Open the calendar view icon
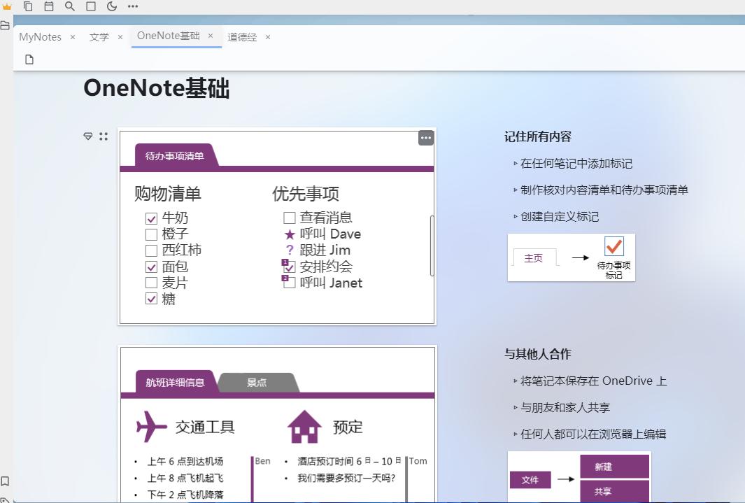745x503 pixels. (x=48, y=6)
